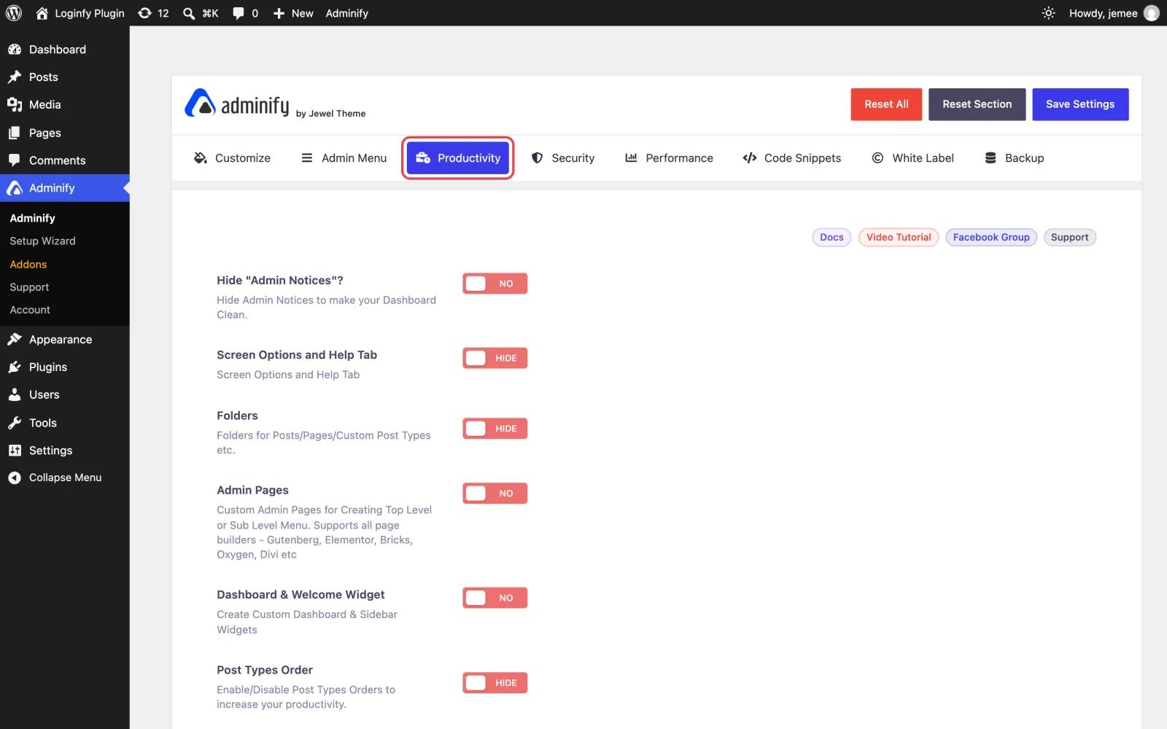Open the Performance tab

click(x=669, y=158)
